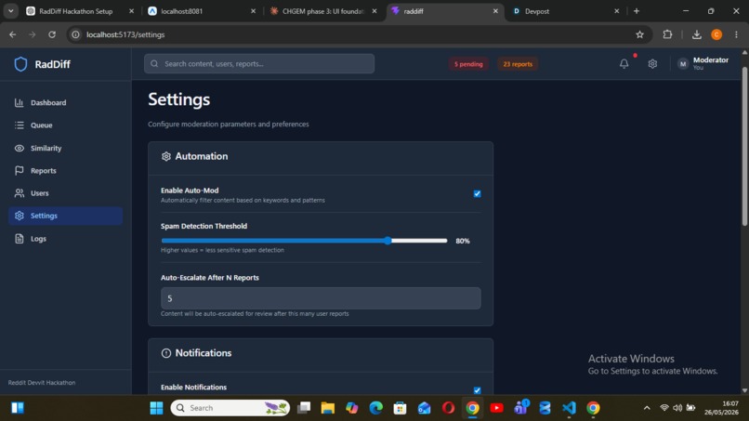This screenshot has width=749, height=421.
Task: Toggle the Enable Notifications checkbox
Action: (478, 390)
